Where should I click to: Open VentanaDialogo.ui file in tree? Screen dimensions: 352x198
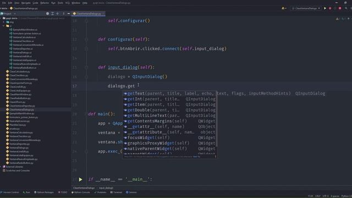click(x=22, y=53)
